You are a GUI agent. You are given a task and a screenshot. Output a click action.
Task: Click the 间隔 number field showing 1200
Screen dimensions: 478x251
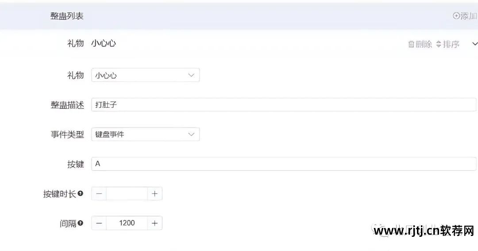click(x=127, y=223)
